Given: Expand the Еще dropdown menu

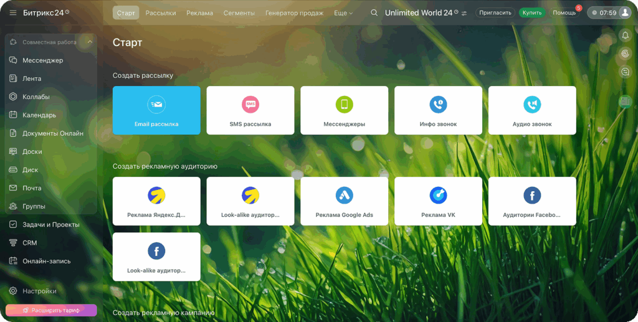Looking at the screenshot, I should (343, 12).
